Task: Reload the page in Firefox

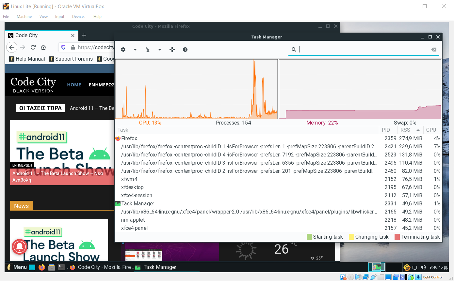Action: pos(33,47)
